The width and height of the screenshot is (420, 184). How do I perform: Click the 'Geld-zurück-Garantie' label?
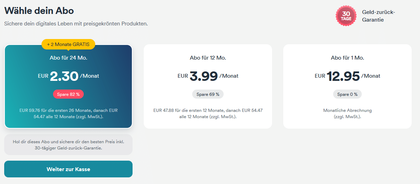tap(378, 16)
